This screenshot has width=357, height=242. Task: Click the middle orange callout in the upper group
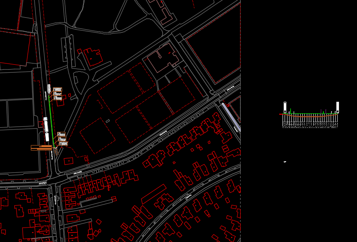(x=58, y=94)
